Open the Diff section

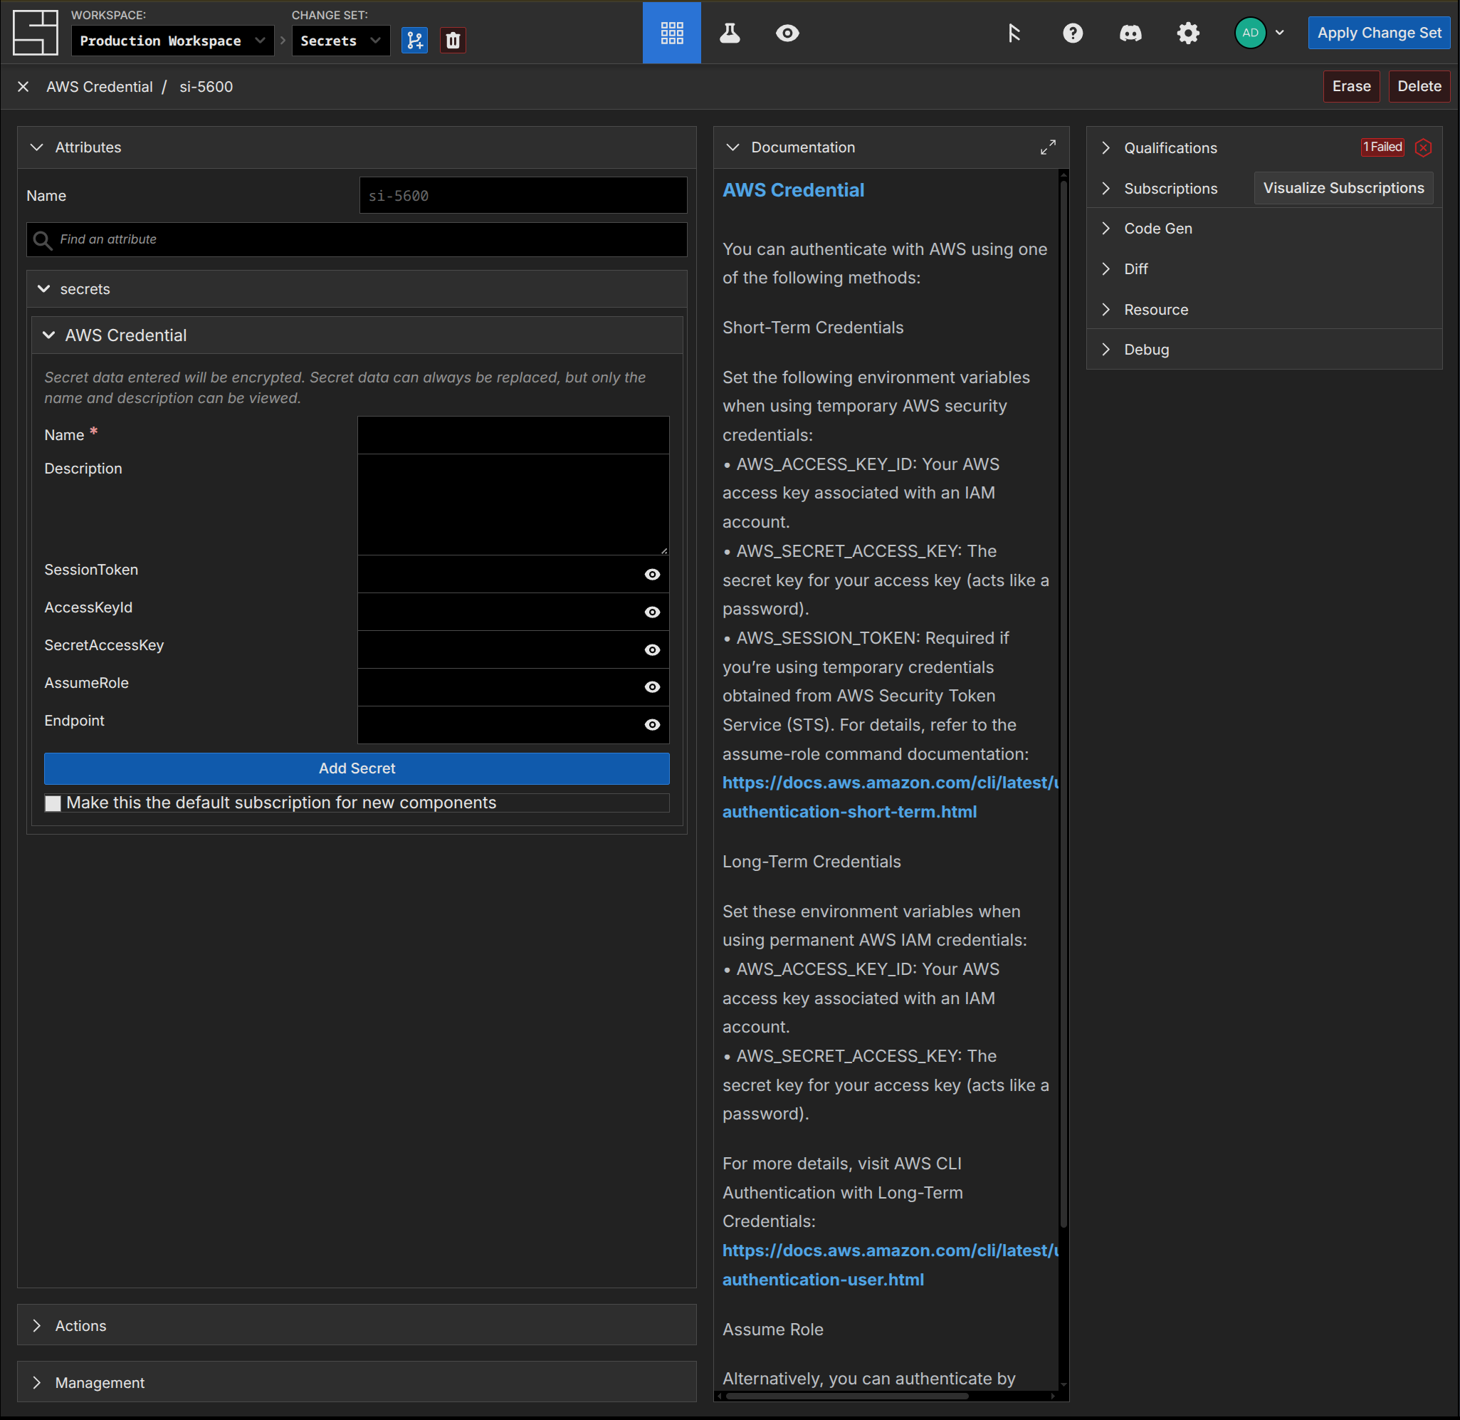pyautogui.click(x=1135, y=269)
